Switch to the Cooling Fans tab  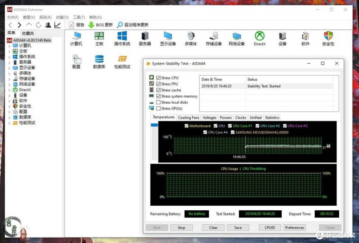click(x=189, y=118)
